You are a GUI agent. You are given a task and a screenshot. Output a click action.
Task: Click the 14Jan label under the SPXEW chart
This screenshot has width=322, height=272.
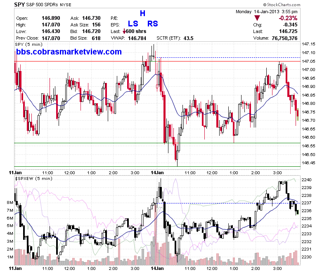coord(157,268)
